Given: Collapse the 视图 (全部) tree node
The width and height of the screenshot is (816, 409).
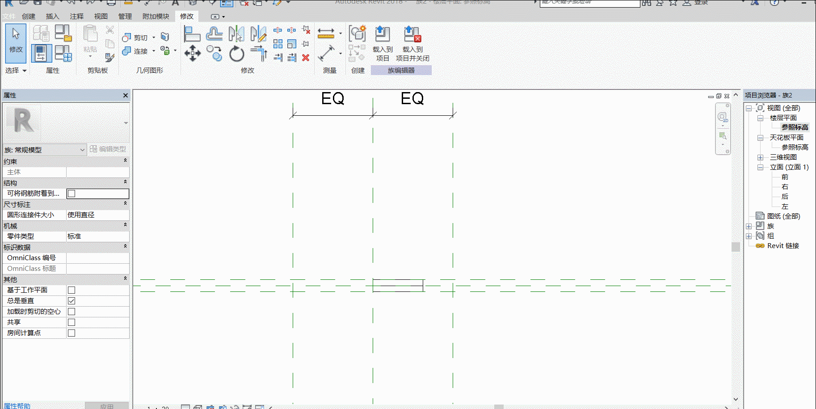Looking at the screenshot, I should [749, 108].
